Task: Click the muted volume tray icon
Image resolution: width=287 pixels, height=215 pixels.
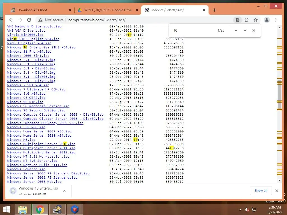Action: (x=247, y=210)
